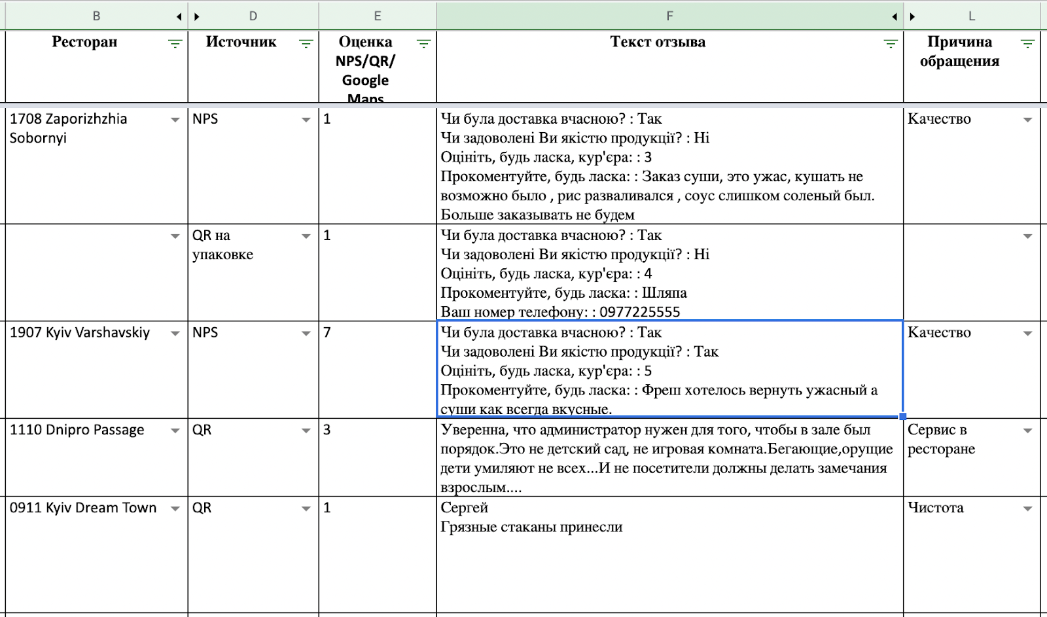
Task: Select review about Заказ суши, это ужас
Action: [670, 166]
